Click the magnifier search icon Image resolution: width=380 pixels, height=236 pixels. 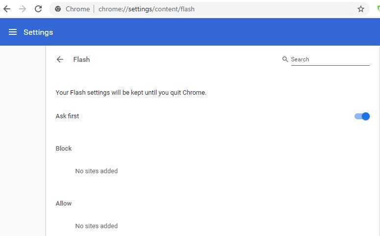pyautogui.click(x=285, y=59)
